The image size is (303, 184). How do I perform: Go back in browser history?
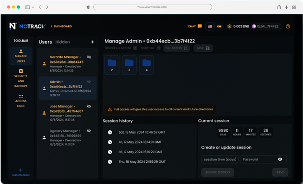coord(40,7)
